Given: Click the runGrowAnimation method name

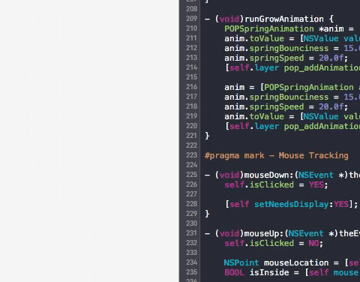Looking at the screenshot, I should click(x=284, y=19).
